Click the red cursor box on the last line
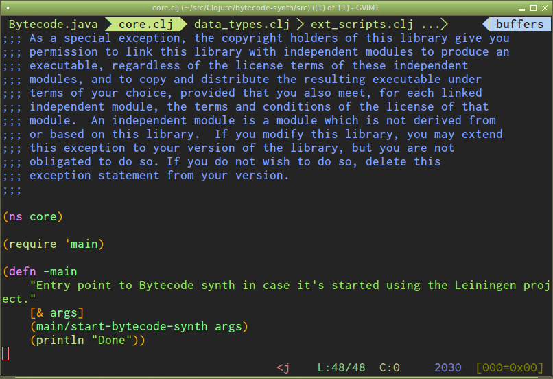The height and width of the screenshot is (379, 553). [5, 354]
